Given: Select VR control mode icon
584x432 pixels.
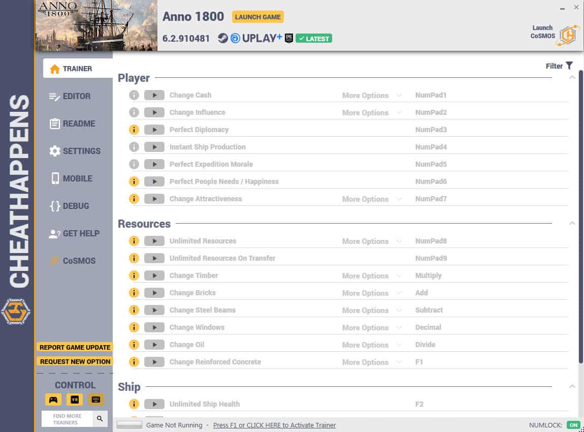Looking at the screenshot, I should tap(75, 399).
